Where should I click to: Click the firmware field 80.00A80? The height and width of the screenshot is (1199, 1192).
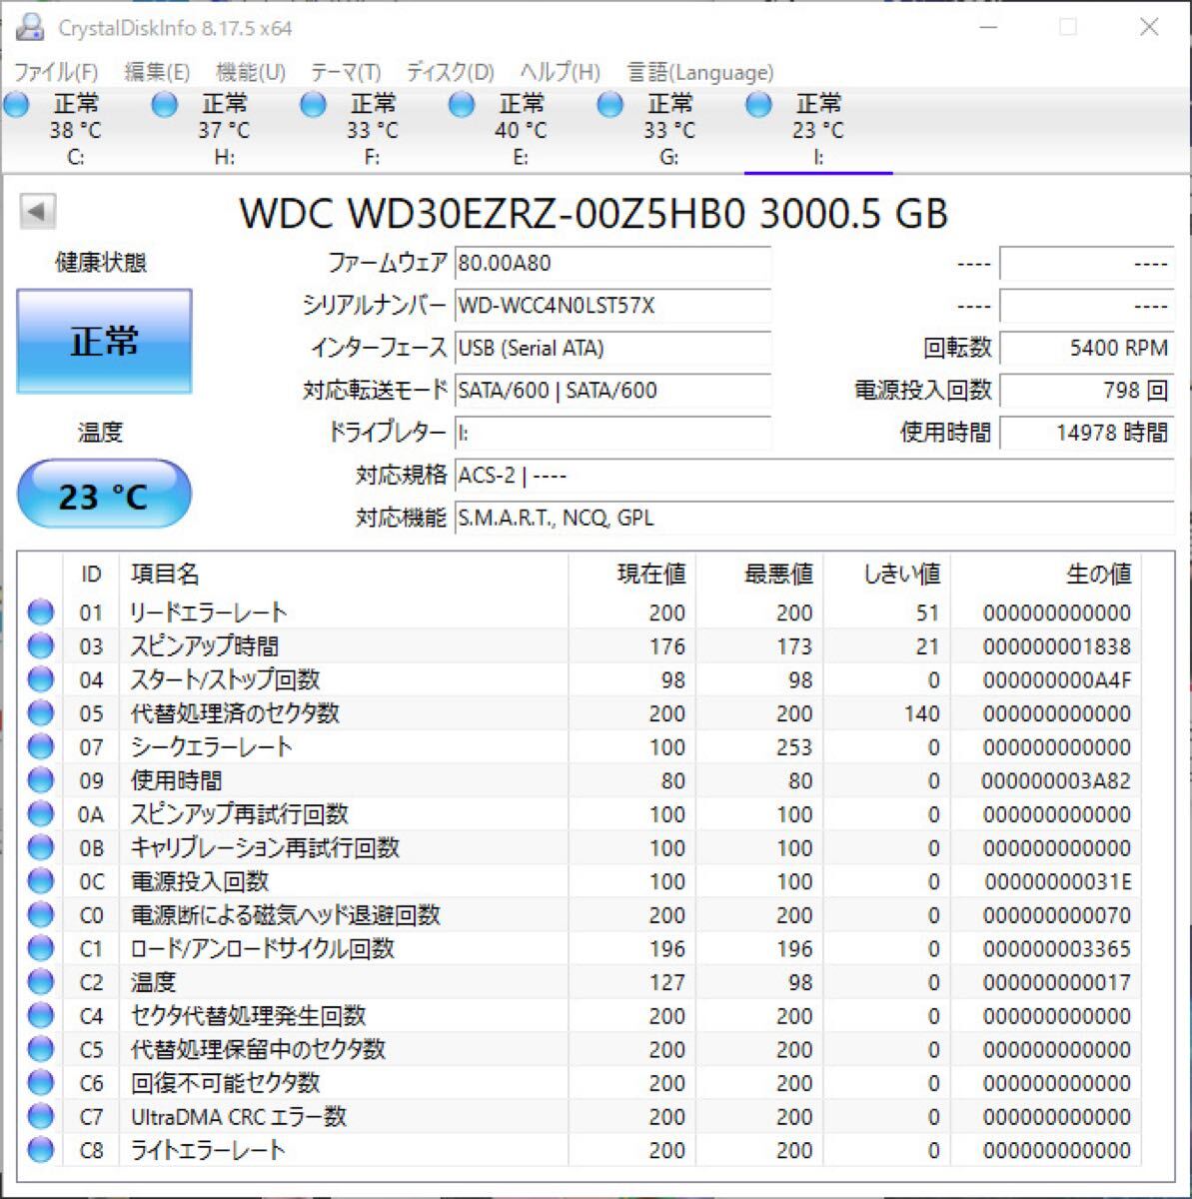[612, 264]
